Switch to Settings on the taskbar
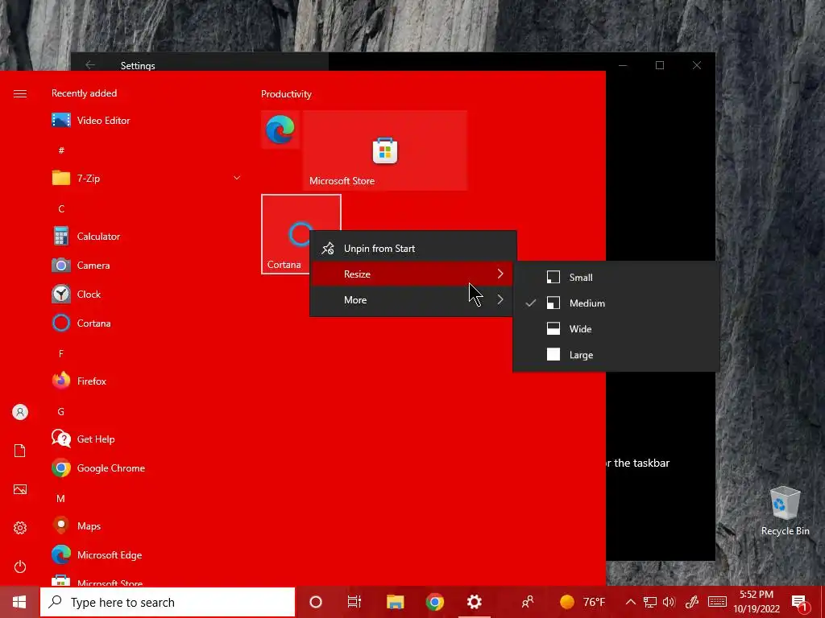Image resolution: width=825 pixels, height=618 pixels. 474,602
